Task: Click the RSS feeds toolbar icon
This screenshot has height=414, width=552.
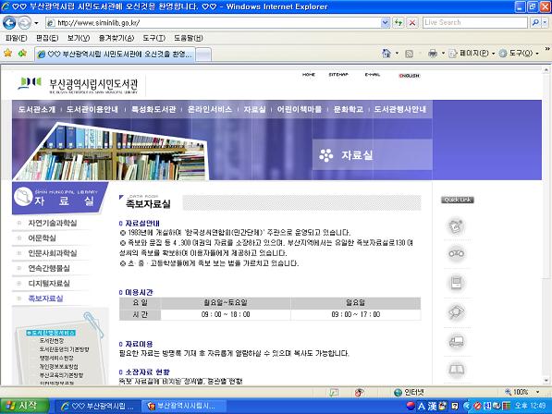Action: 409,54
